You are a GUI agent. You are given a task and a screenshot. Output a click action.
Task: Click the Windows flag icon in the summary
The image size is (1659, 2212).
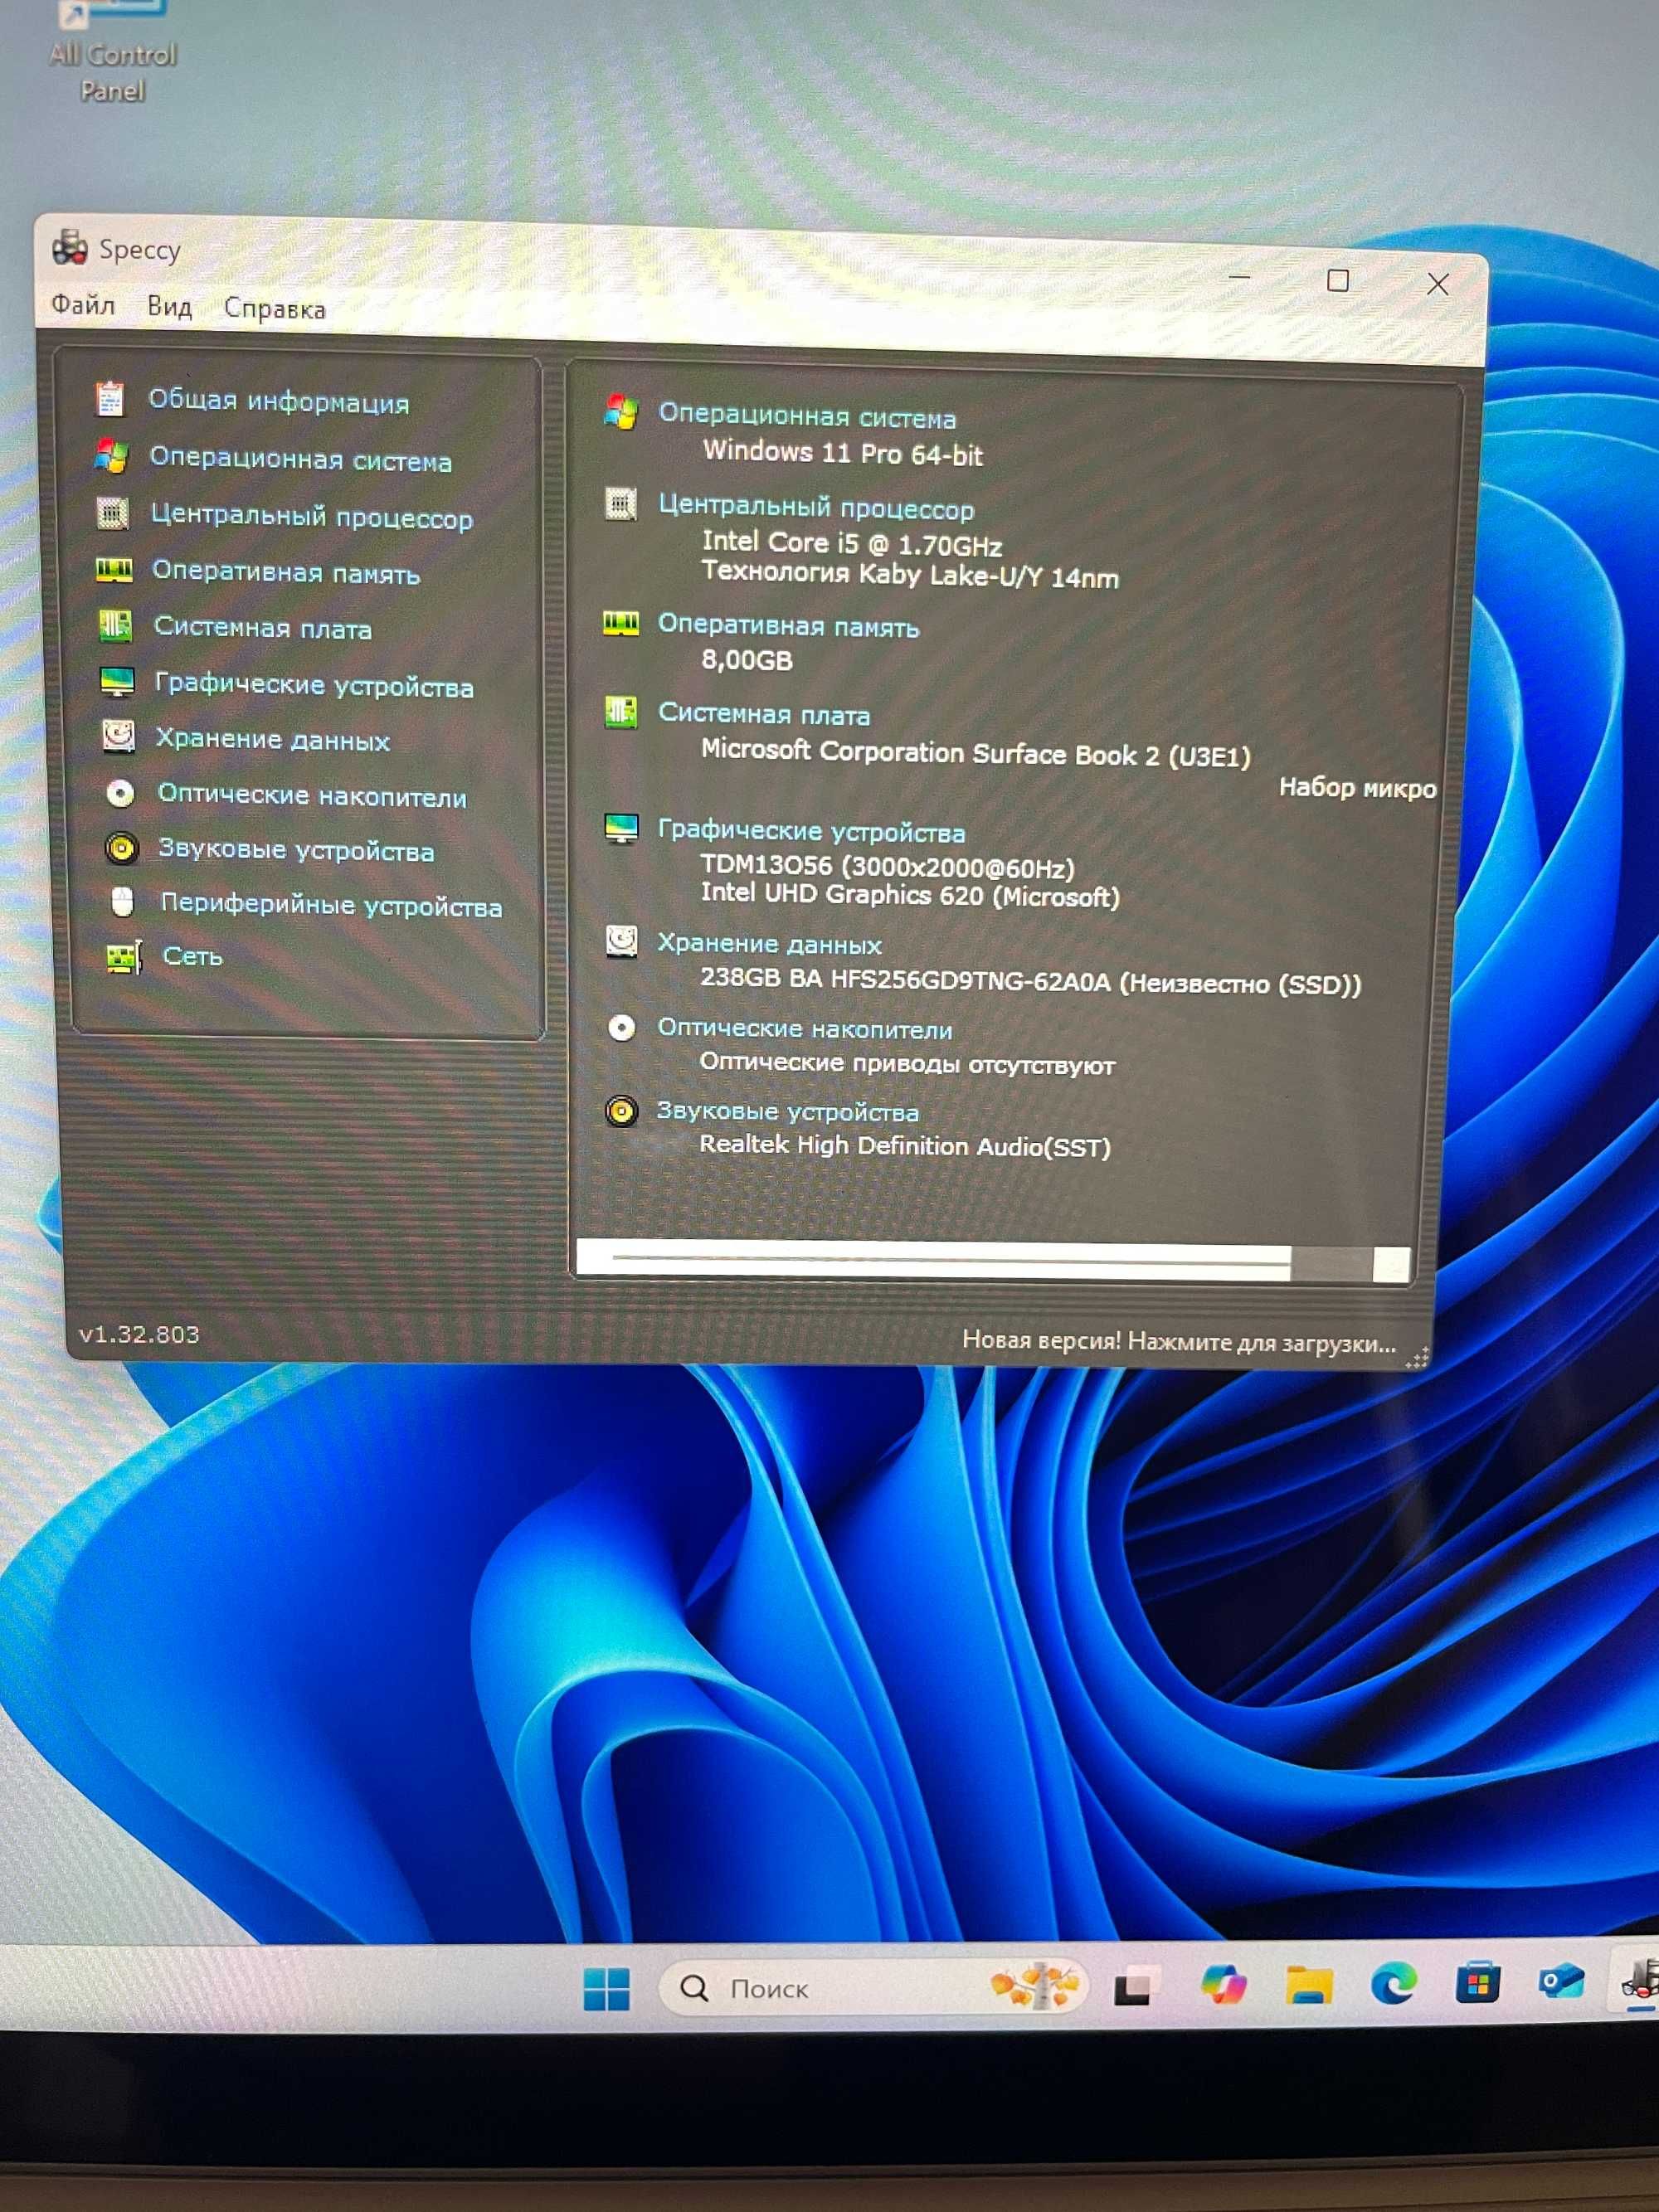coord(621,412)
